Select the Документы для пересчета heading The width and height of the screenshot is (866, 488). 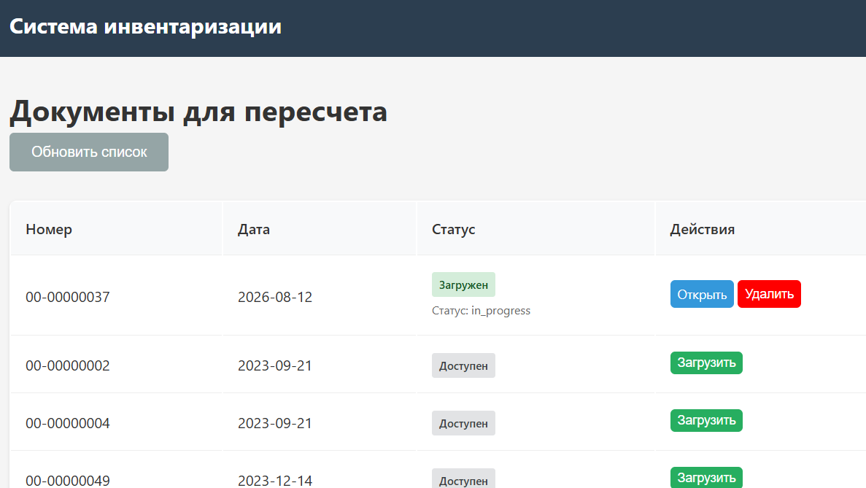point(198,112)
